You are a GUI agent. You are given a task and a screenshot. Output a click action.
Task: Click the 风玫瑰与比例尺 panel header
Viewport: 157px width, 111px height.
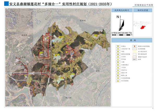click(122, 10)
